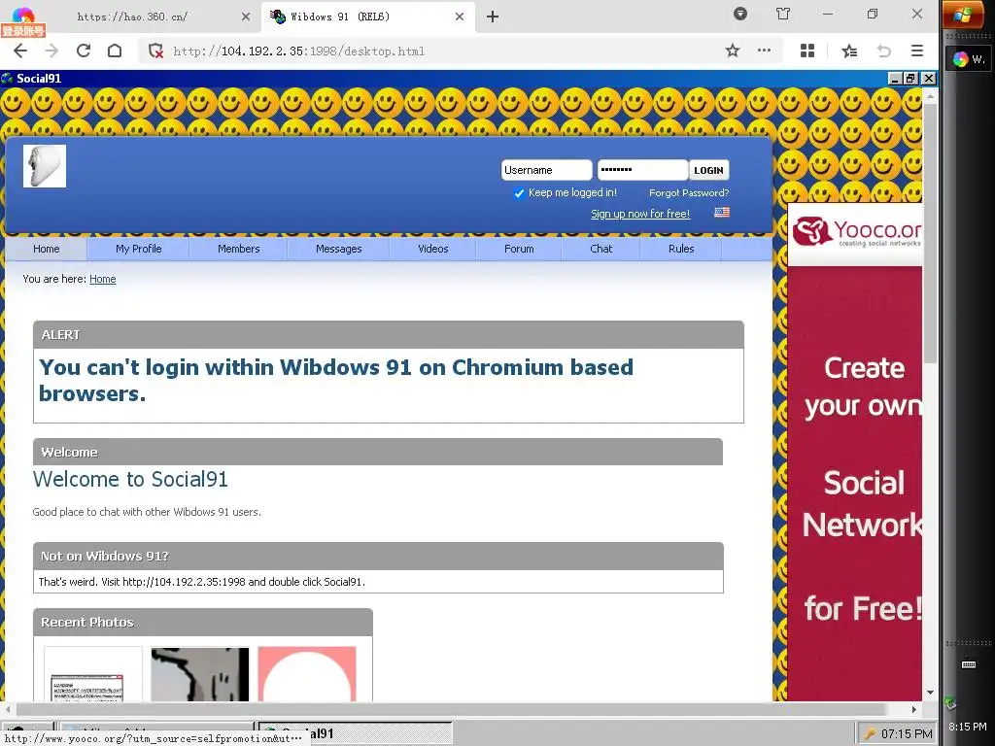Click the browser forward arrow

[x=51, y=51]
